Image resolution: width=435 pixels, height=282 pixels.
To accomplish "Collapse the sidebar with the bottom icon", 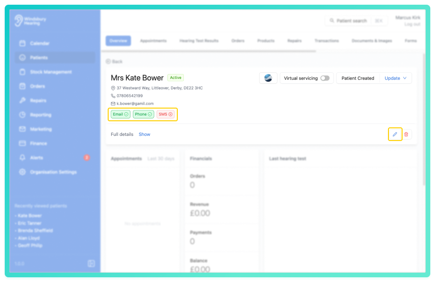I will coord(91,263).
